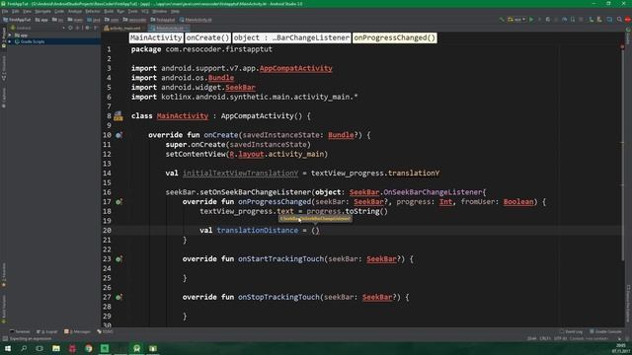Open the Help menu
The height and width of the screenshot is (355, 632).
pyautogui.click(x=175, y=11)
